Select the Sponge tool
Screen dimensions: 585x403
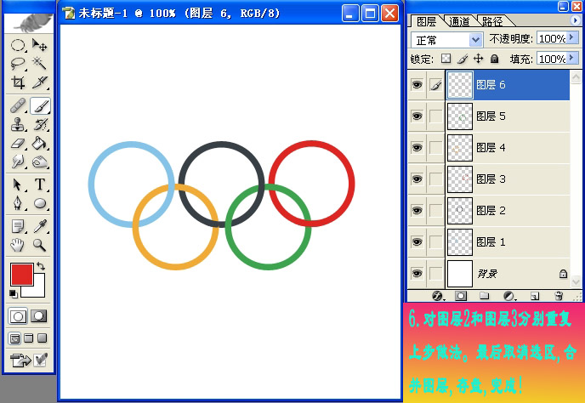click(40, 162)
